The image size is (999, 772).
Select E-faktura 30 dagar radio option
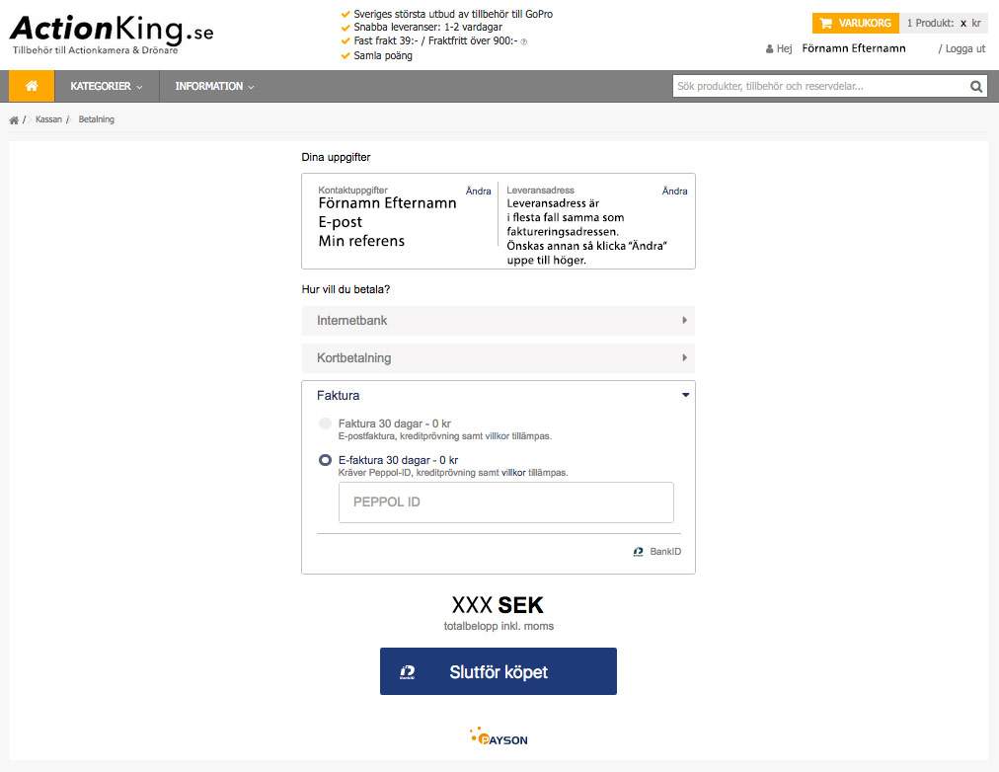pyautogui.click(x=325, y=460)
